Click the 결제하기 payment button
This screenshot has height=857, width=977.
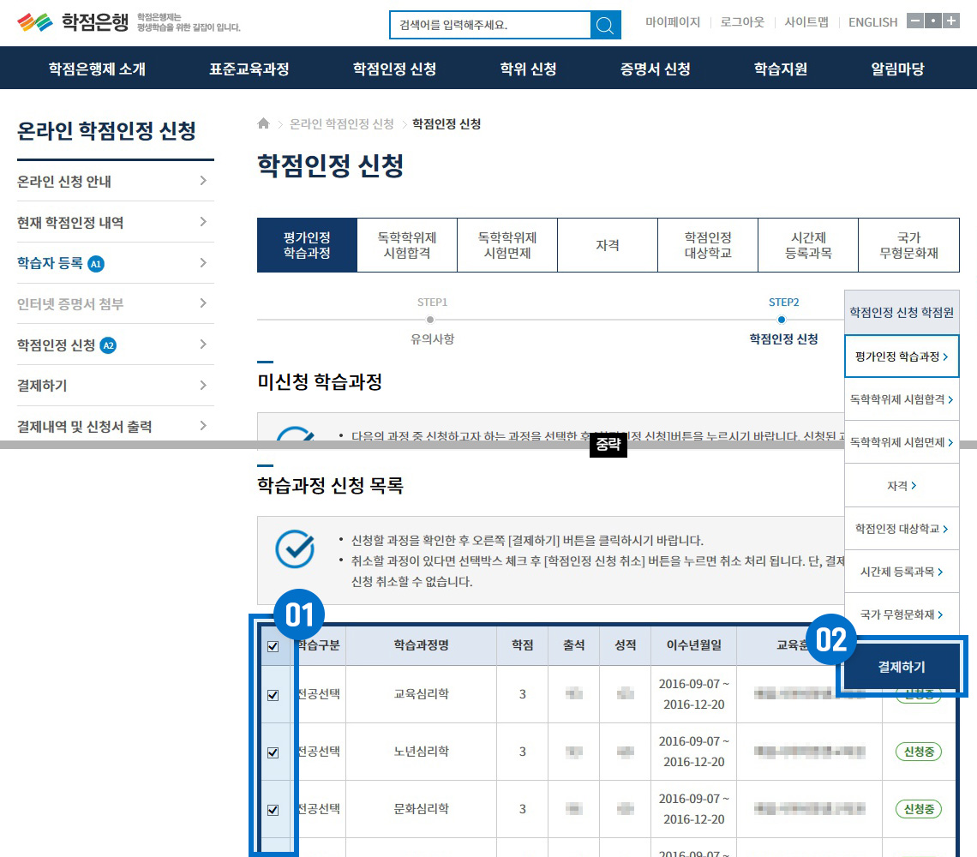[x=901, y=667]
